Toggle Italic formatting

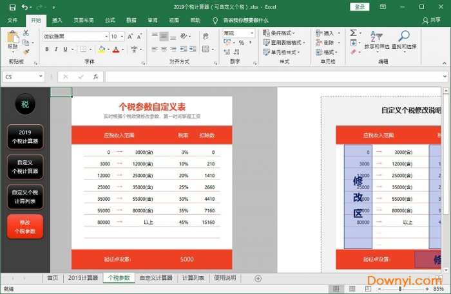[56, 49]
